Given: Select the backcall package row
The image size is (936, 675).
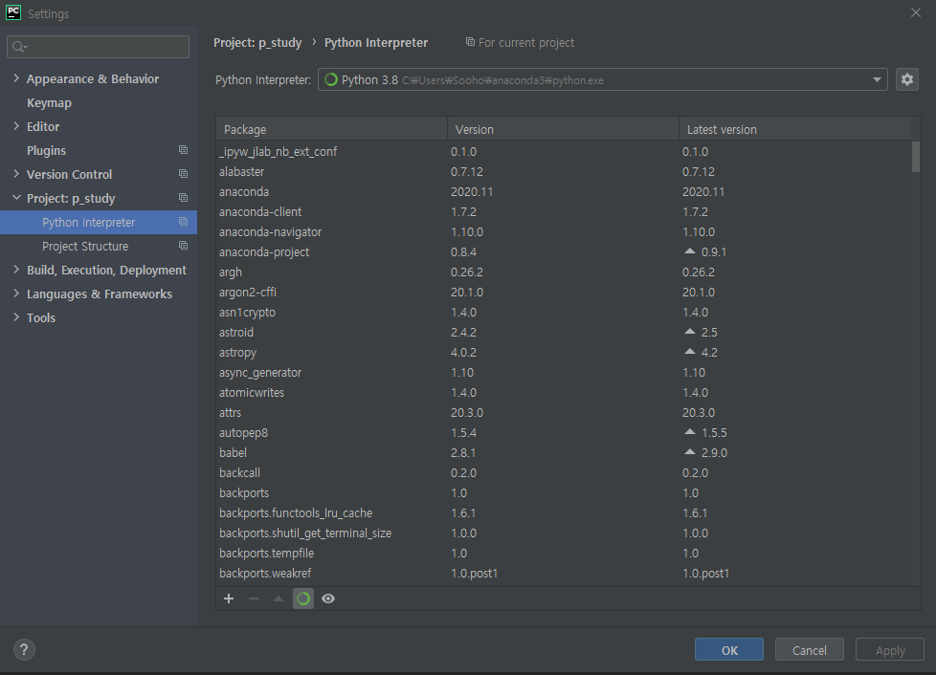Looking at the screenshot, I should pos(564,472).
